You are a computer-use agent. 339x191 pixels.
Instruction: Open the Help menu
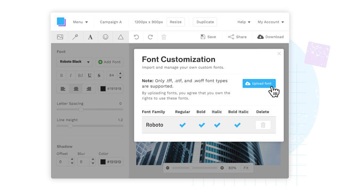(244, 22)
